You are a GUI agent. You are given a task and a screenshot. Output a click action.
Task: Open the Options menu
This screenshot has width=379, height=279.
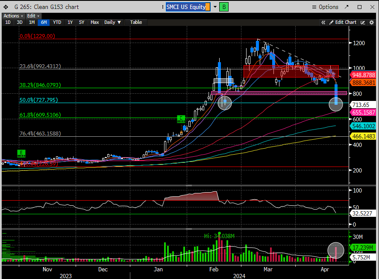(x=325, y=7)
